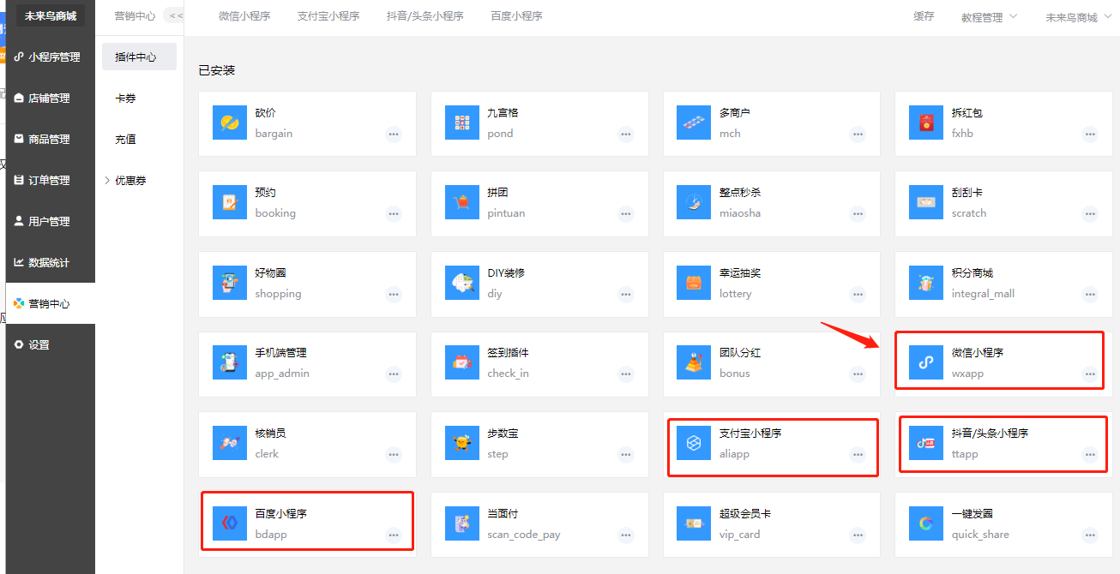This screenshot has width=1120, height=574.
Task: Open more options for 多商户 mch
Action: (858, 134)
